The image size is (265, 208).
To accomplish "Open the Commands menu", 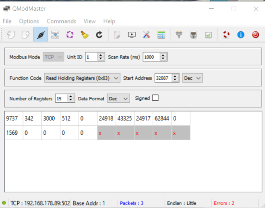I will (61, 21).
